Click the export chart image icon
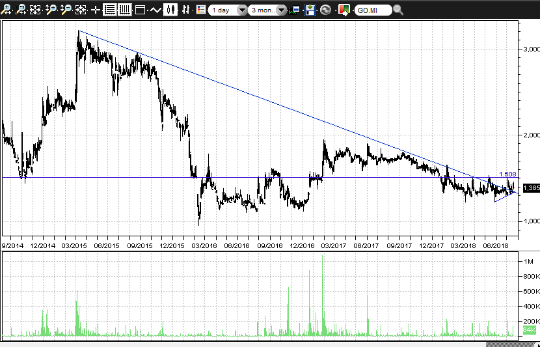 coord(343,10)
